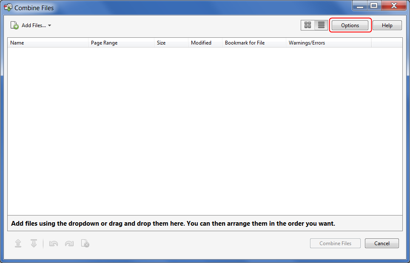Toggle the view mode selector
Screen dimensions: 410x263
tap(314, 25)
